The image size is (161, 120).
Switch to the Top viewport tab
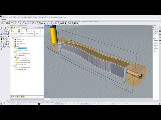tap(52, 99)
